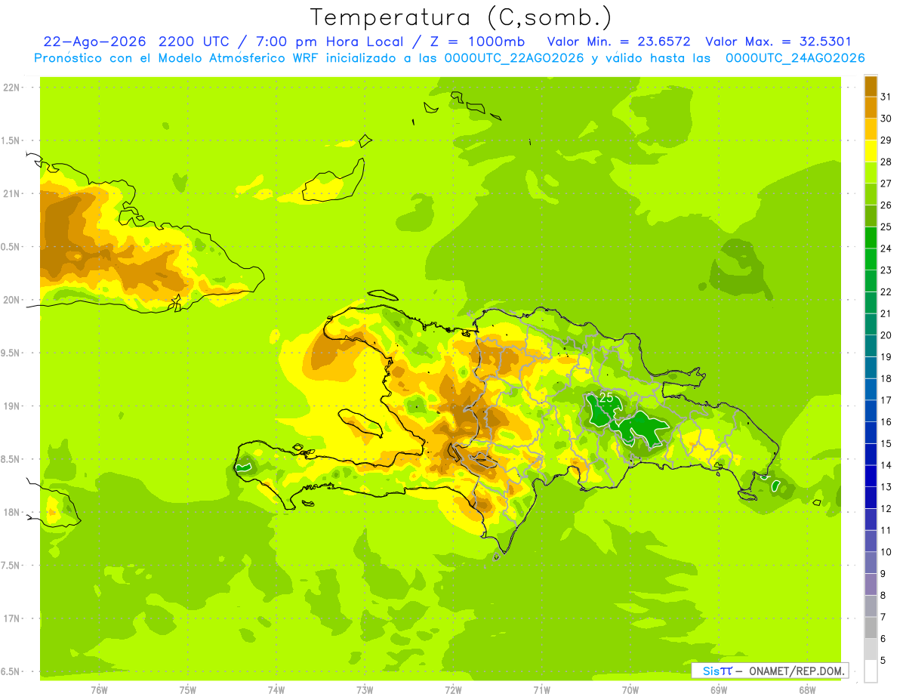Click the '21N' latitude label

click(x=11, y=193)
